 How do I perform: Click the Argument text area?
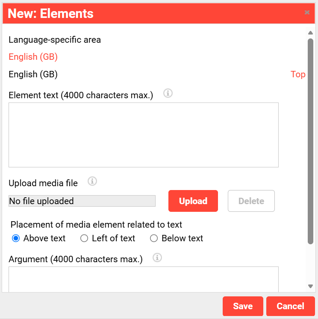tap(144, 279)
